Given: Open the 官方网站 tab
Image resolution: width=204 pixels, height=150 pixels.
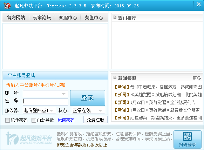Looking at the screenshot, I should coord(16,18).
